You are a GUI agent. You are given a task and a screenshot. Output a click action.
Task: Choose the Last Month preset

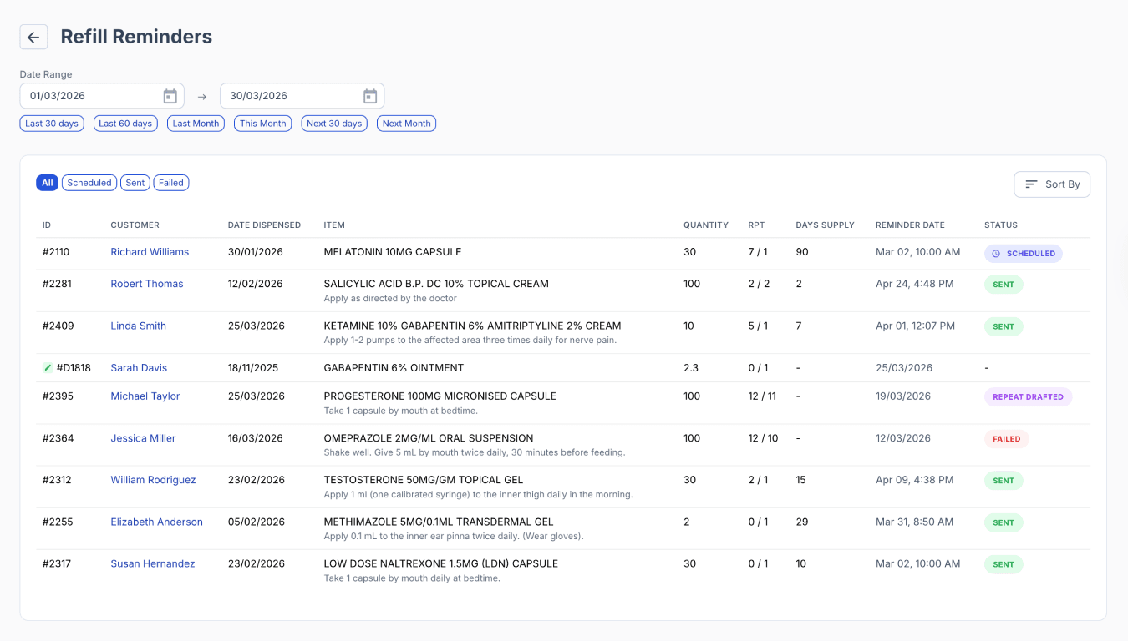coord(196,124)
